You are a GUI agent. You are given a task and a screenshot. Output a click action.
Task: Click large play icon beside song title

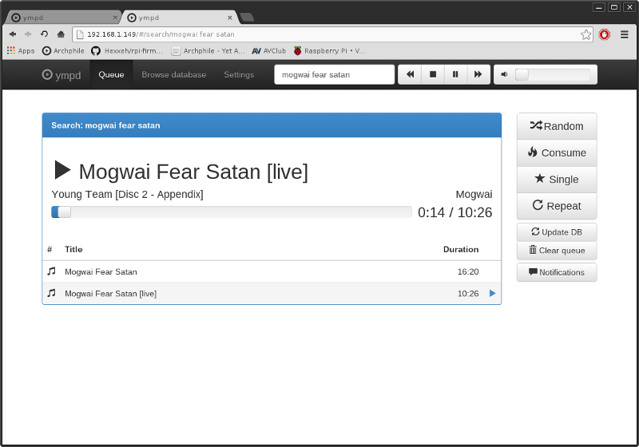coord(62,170)
